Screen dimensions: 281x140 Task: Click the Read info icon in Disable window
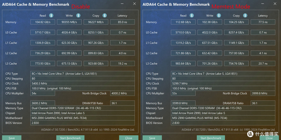[x=51, y=16]
